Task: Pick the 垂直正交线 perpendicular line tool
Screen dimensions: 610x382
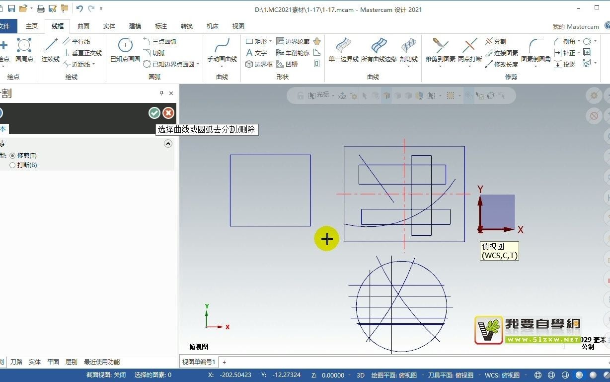Action: pyautogui.click(x=82, y=53)
